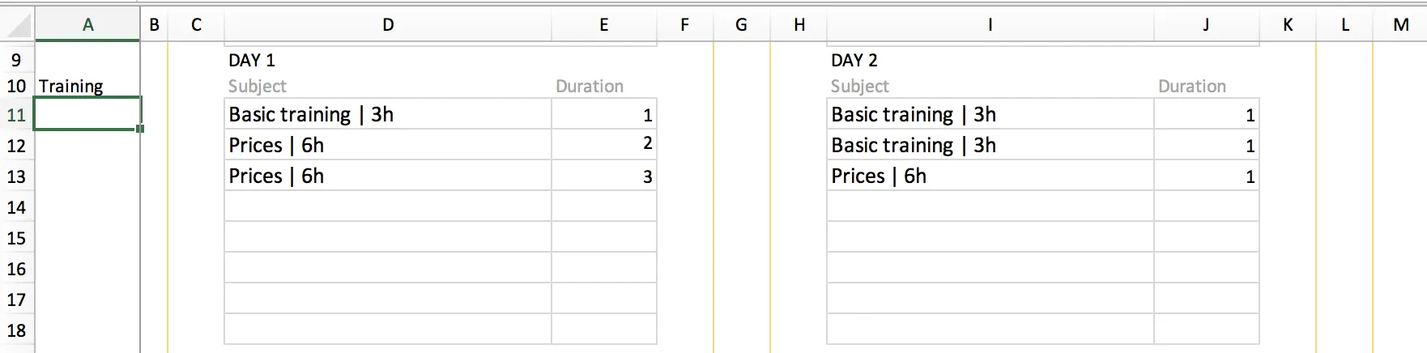Viewport: 1427px width, 353px height.
Task: Click Basic training | 3h under DAY 1
Action: tap(311, 115)
